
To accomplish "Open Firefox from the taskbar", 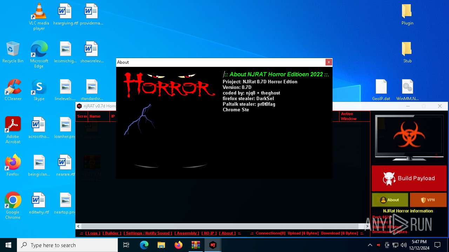I will click(178, 245).
